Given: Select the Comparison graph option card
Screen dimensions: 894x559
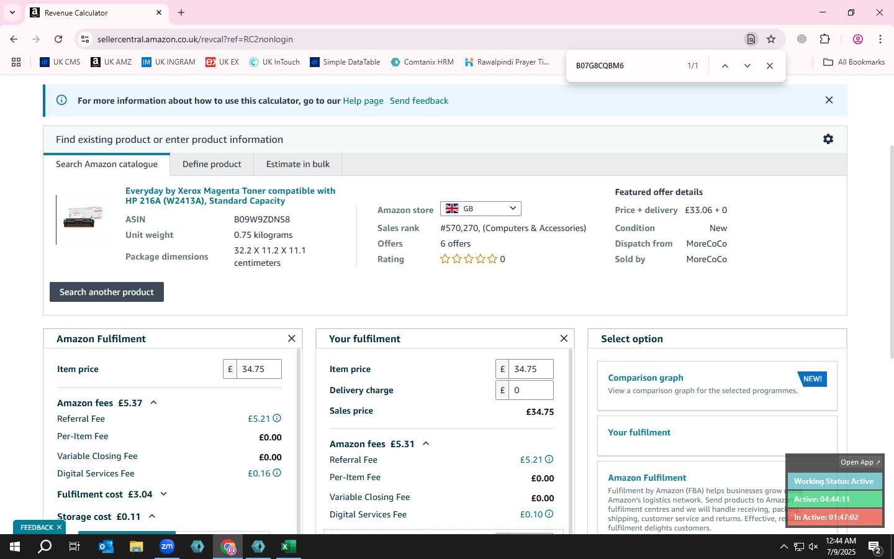Looking at the screenshot, I should point(717,386).
